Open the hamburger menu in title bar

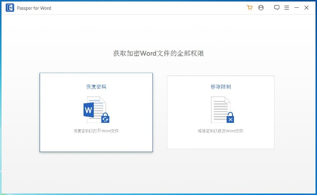[x=287, y=8]
